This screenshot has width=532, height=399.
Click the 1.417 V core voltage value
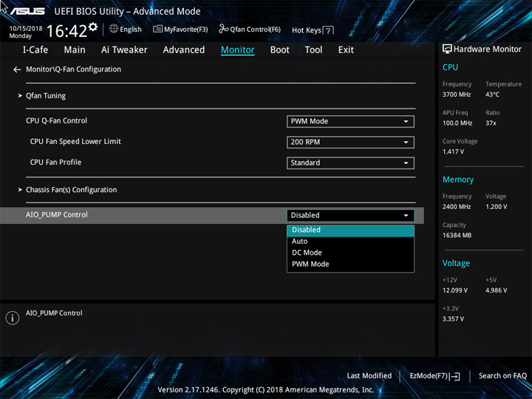tap(453, 151)
